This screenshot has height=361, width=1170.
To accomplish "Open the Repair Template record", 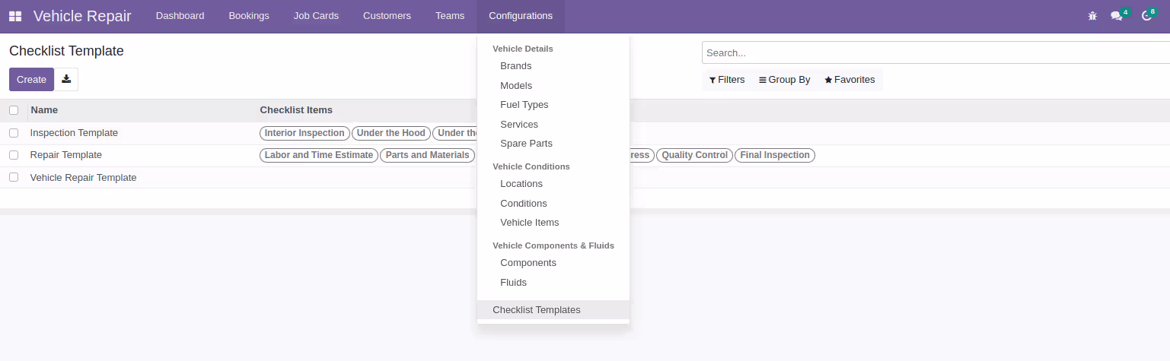I will 66,155.
